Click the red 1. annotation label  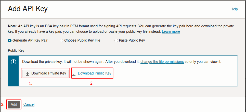coord(30,84)
